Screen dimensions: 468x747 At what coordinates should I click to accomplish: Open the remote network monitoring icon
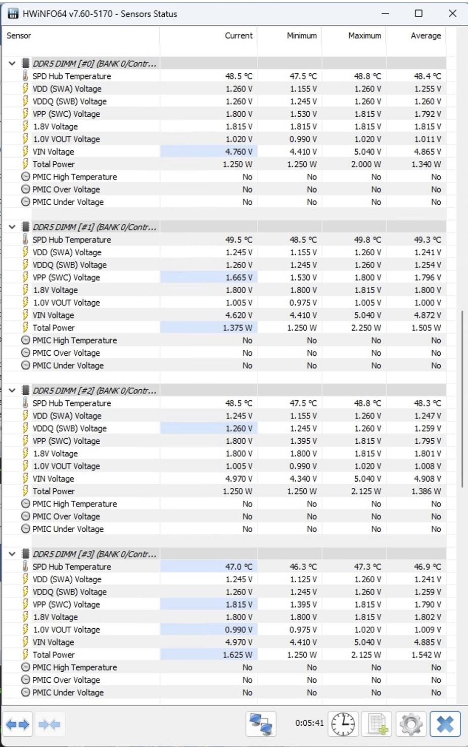coord(261,724)
